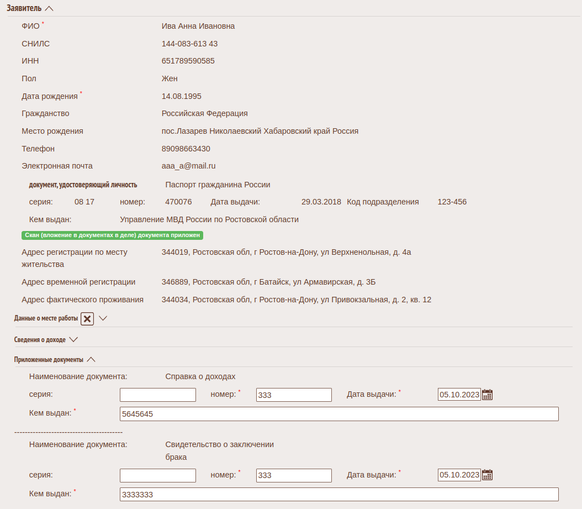This screenshot has width=582, height=509.
Task: Click the Дата выдачи field of Справка о доходах
Action: (x=459, y=395)
